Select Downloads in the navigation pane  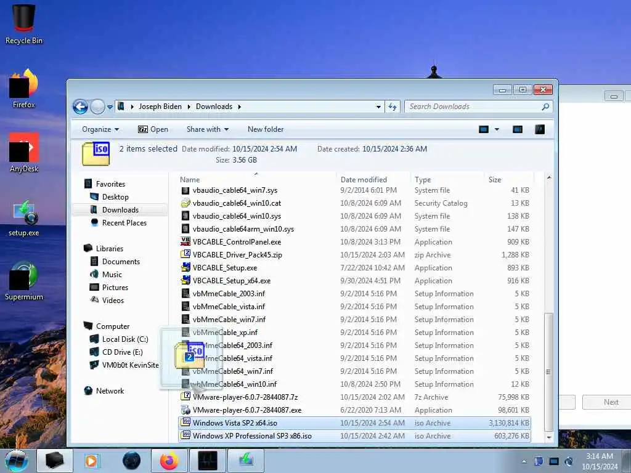pyautogui.click(x=120, y=209)
